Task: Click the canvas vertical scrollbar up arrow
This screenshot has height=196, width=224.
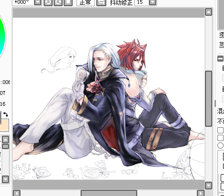Action: pos(208,12)
